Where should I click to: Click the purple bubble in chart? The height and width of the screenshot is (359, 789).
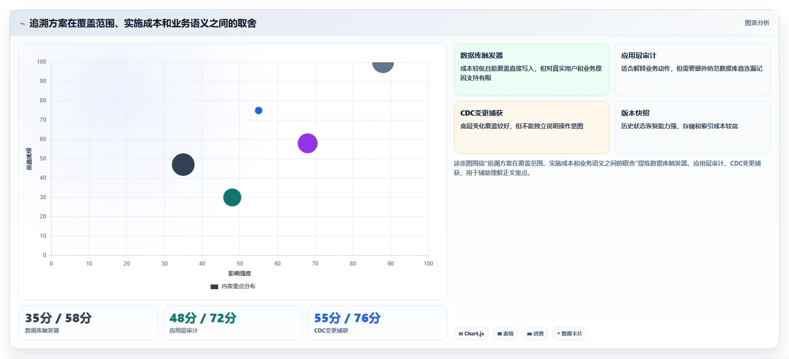click(307, 143)
